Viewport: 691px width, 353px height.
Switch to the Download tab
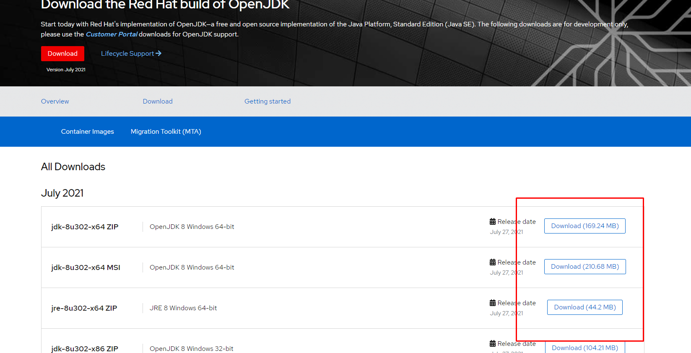[158, 101]
